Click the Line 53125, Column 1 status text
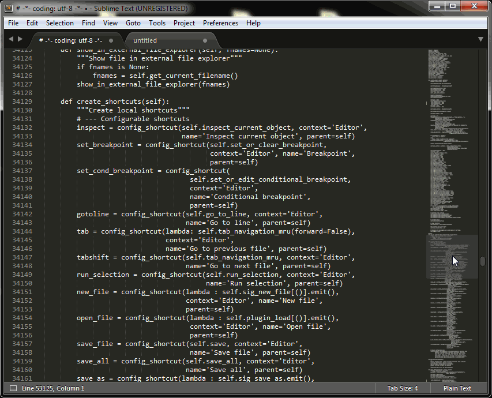492x398 pixels. (x=53, y=389)
